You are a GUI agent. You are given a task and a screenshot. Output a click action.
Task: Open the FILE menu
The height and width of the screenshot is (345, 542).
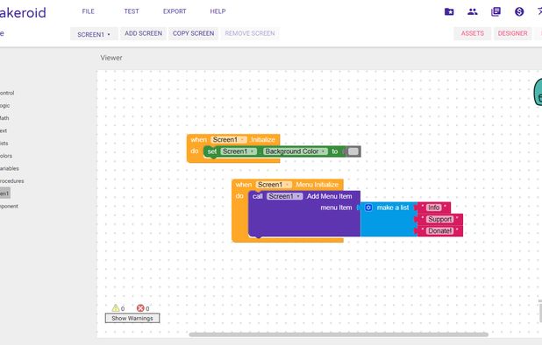pyautogui.click(x=89, y=11)
